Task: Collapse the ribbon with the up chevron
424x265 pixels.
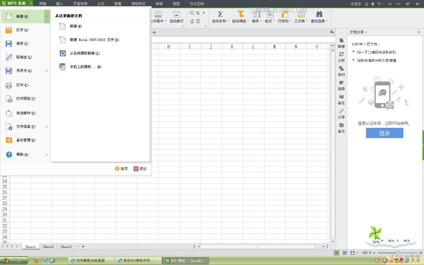Action: point(390,4)
